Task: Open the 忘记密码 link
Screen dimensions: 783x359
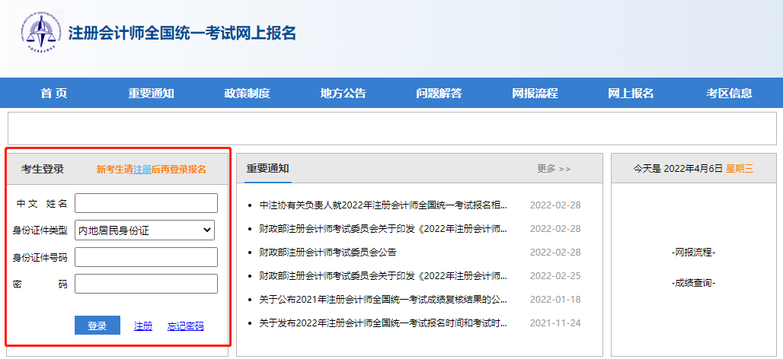Action: (185, 326)
